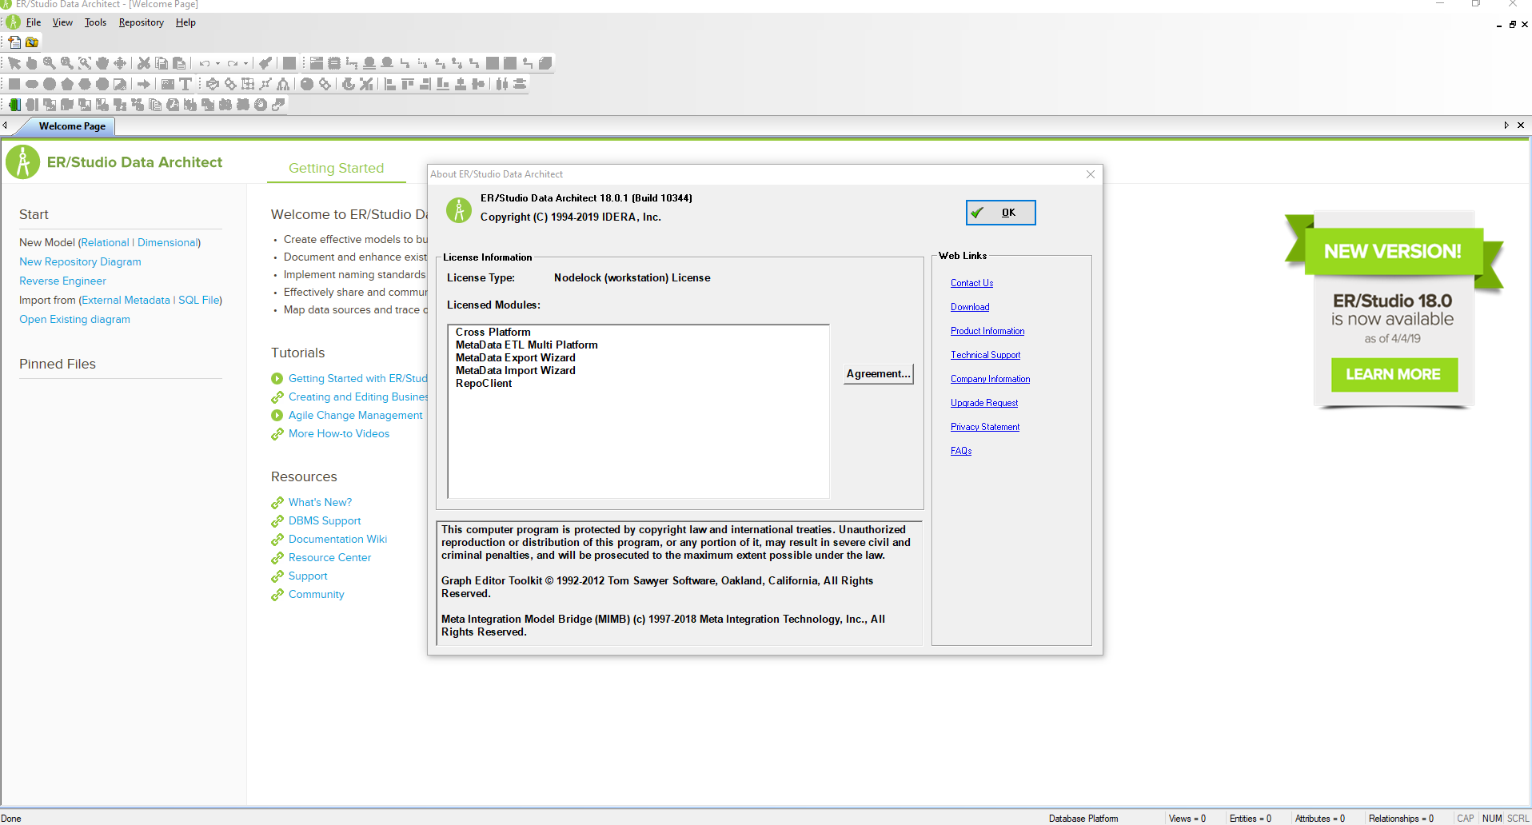This screenshot has width=1532, height=825.
Task: Click the tab strip scroll-right arrow
Action: pyautogui.click(x=1506, y=126)
